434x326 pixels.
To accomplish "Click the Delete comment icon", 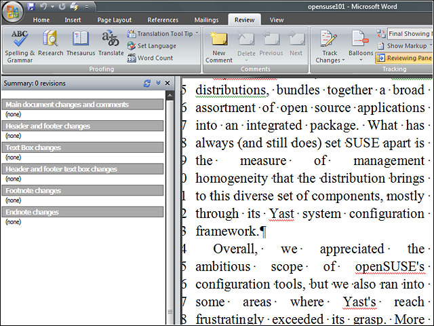I will pyautogui.click(x=246, y=39).
